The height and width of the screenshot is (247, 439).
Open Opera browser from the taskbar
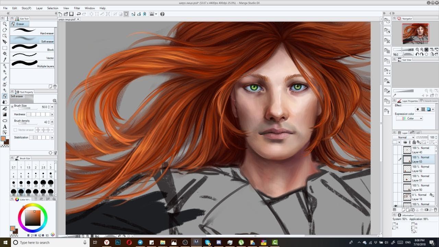tap(129, 242)
